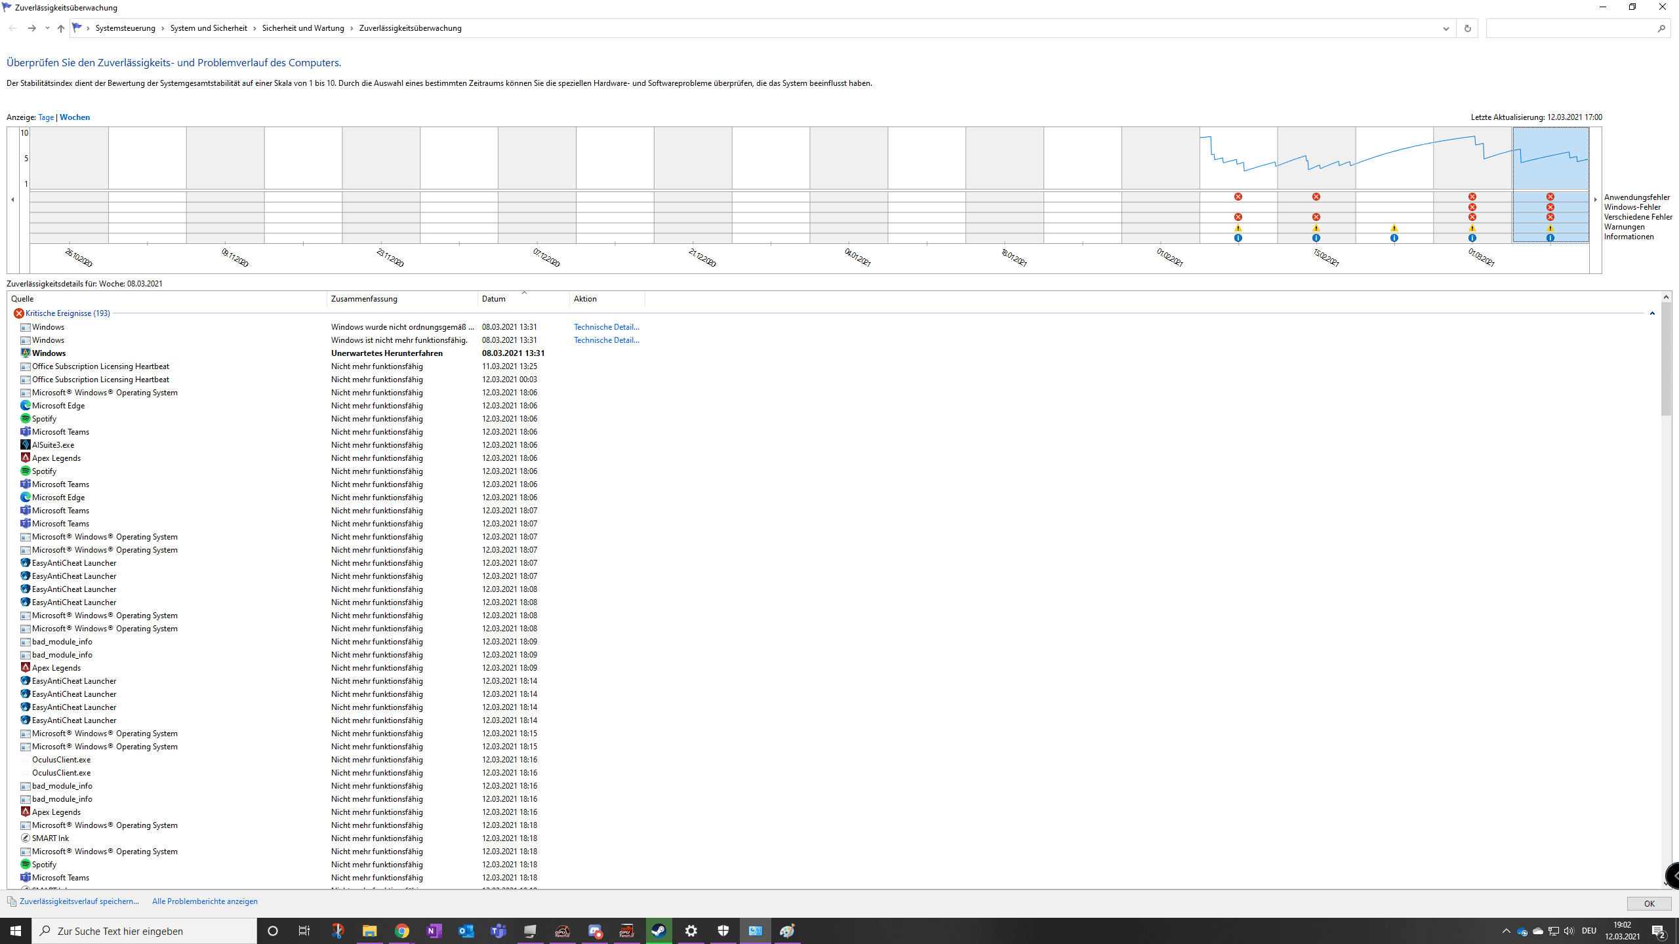Open OneNote from the taskbar
The image size is (1679, 944).
tap(434, 931)
